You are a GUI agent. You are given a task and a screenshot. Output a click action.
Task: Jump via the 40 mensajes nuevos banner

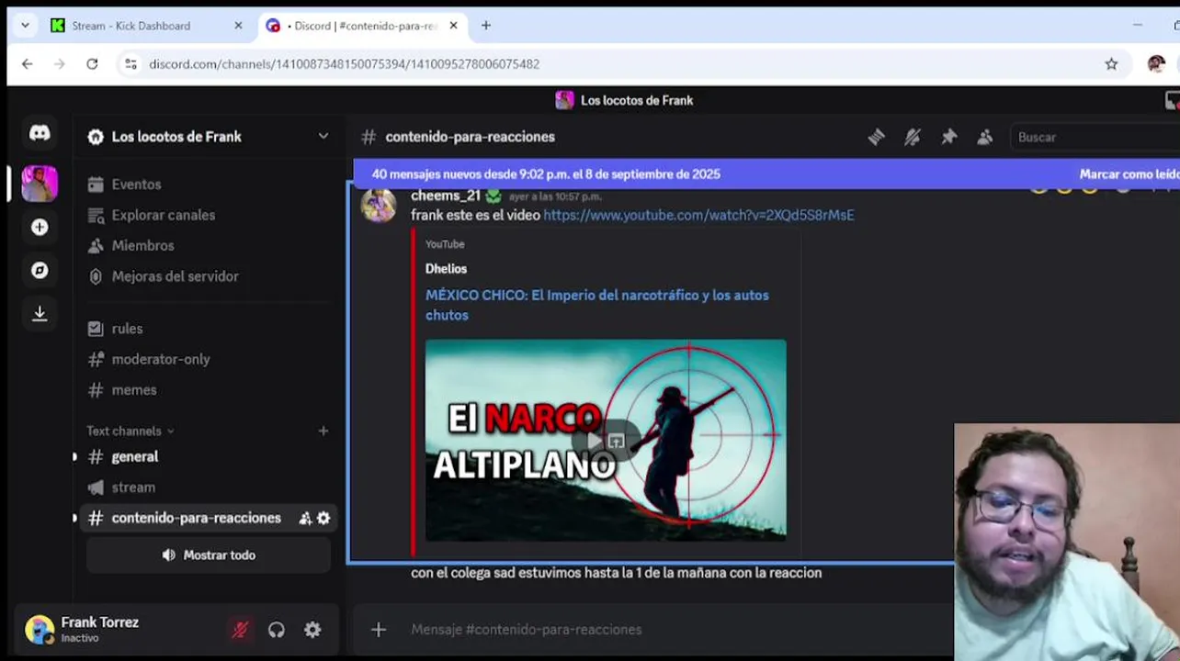[x=546, y=174]
